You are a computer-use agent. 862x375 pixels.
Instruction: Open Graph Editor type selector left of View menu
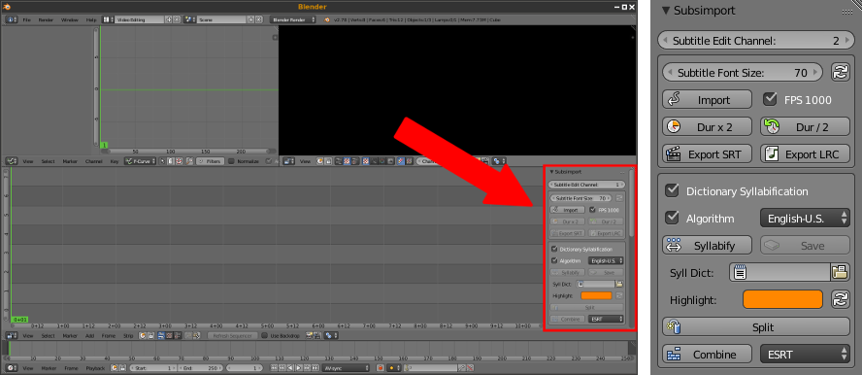pos(12,161)
